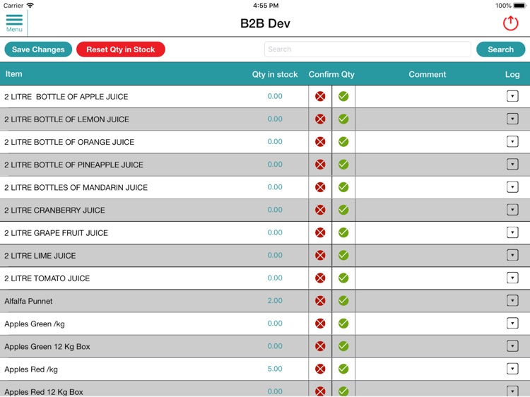Click comment cell for Lime Juice row
Viewport: 530px width, 397px height.
click(428, 255)
